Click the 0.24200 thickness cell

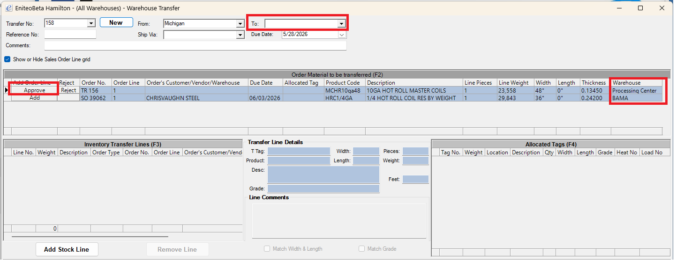point(595,98)
